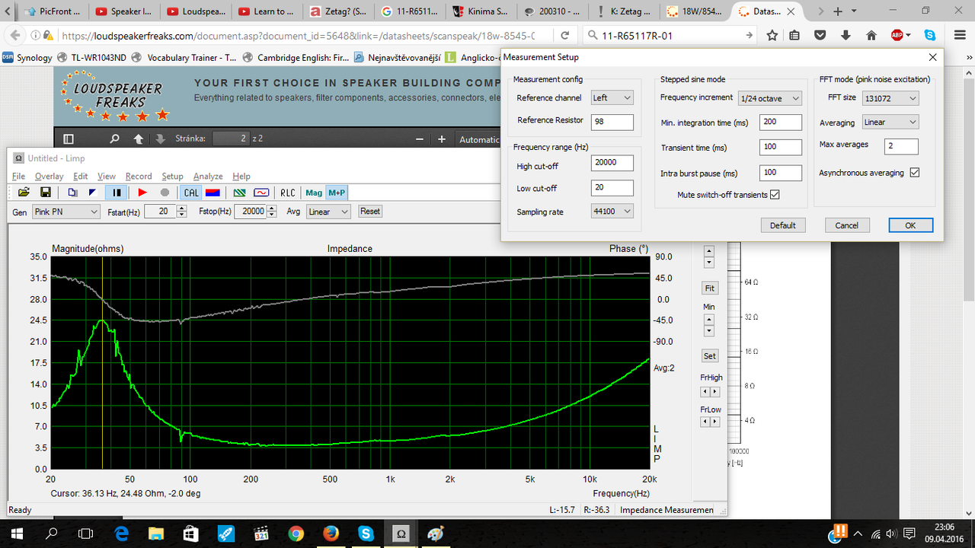Click High cut-off frequency field
Image resolution: width=975 pixels, height=548 pixels.
(x=612, y=163)
